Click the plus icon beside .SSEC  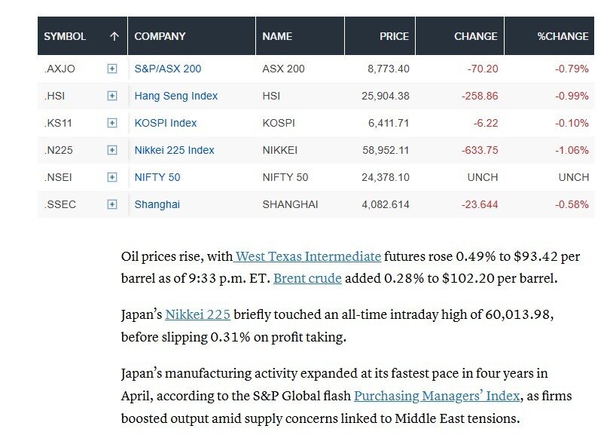coord(112,204)
